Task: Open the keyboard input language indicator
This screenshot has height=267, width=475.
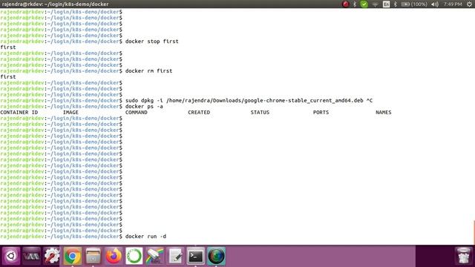Action: click(x=386, y=4)
